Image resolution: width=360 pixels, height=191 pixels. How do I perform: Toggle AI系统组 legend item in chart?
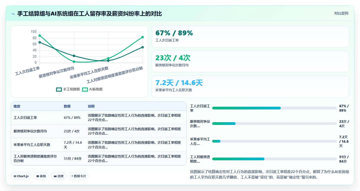[92, 89]
